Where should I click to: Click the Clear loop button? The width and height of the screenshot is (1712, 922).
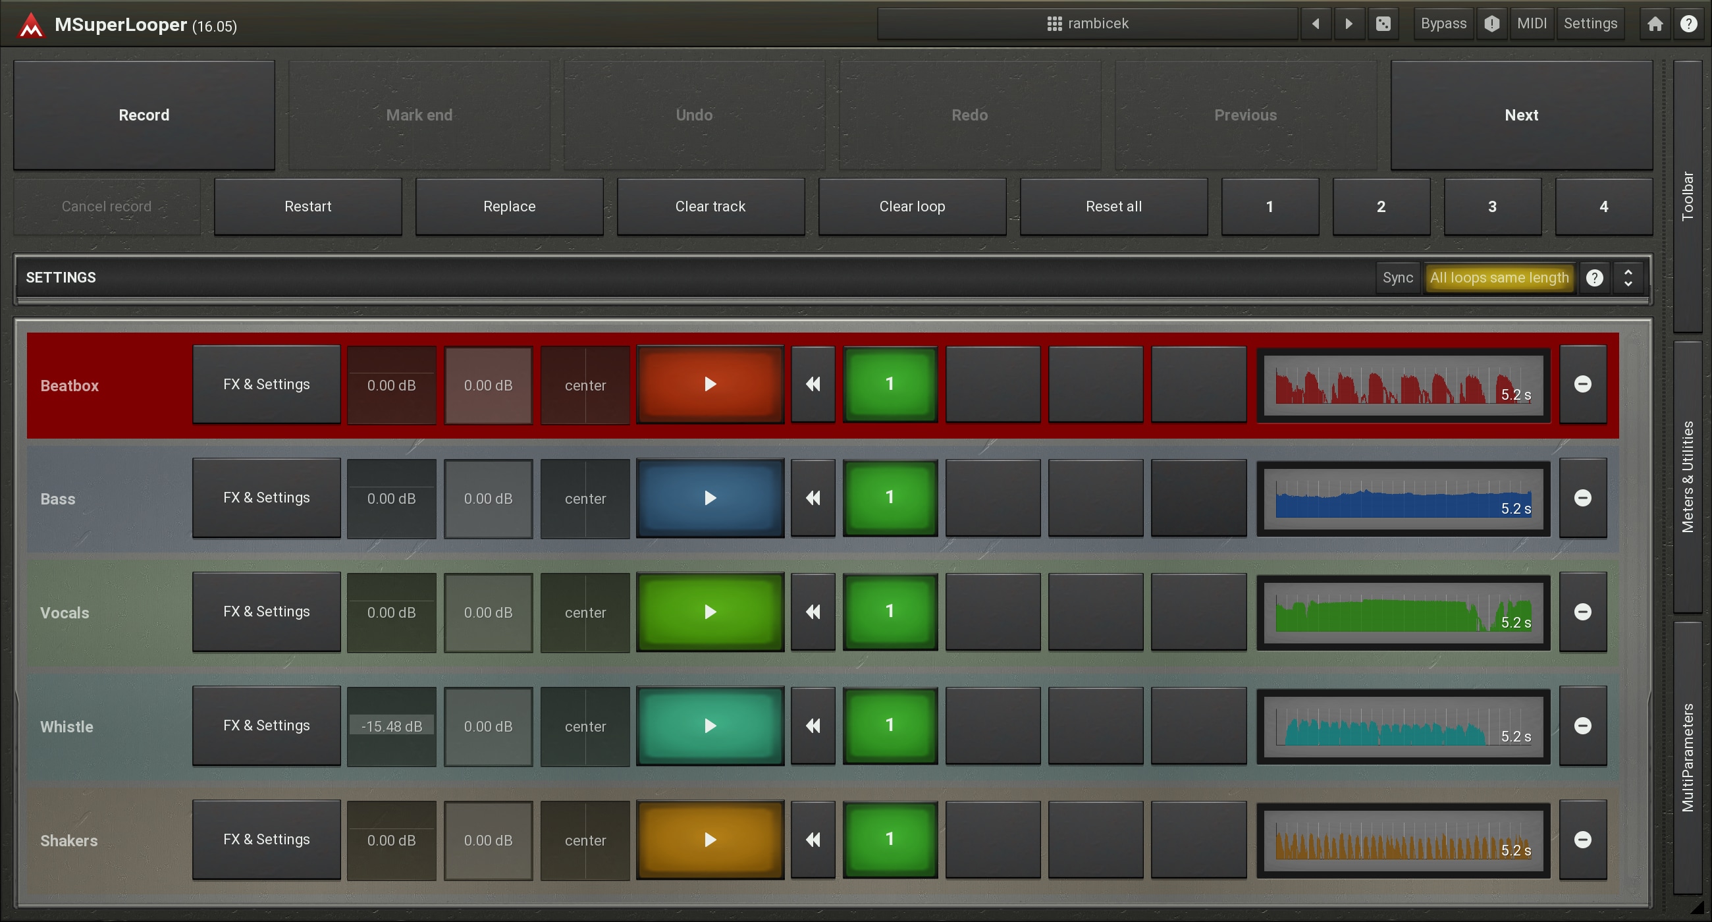(912, 207)
